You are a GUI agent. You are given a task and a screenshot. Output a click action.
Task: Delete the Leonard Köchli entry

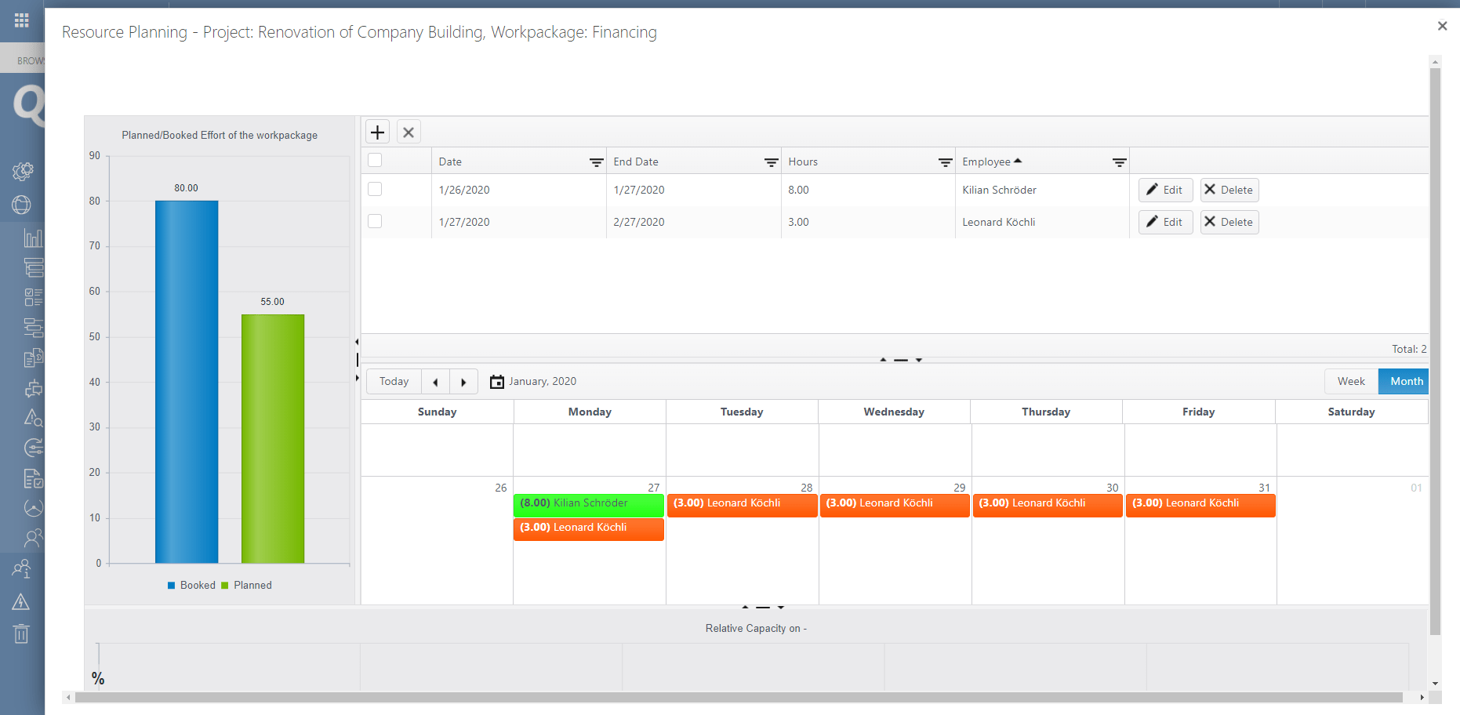coord(1229,222)
